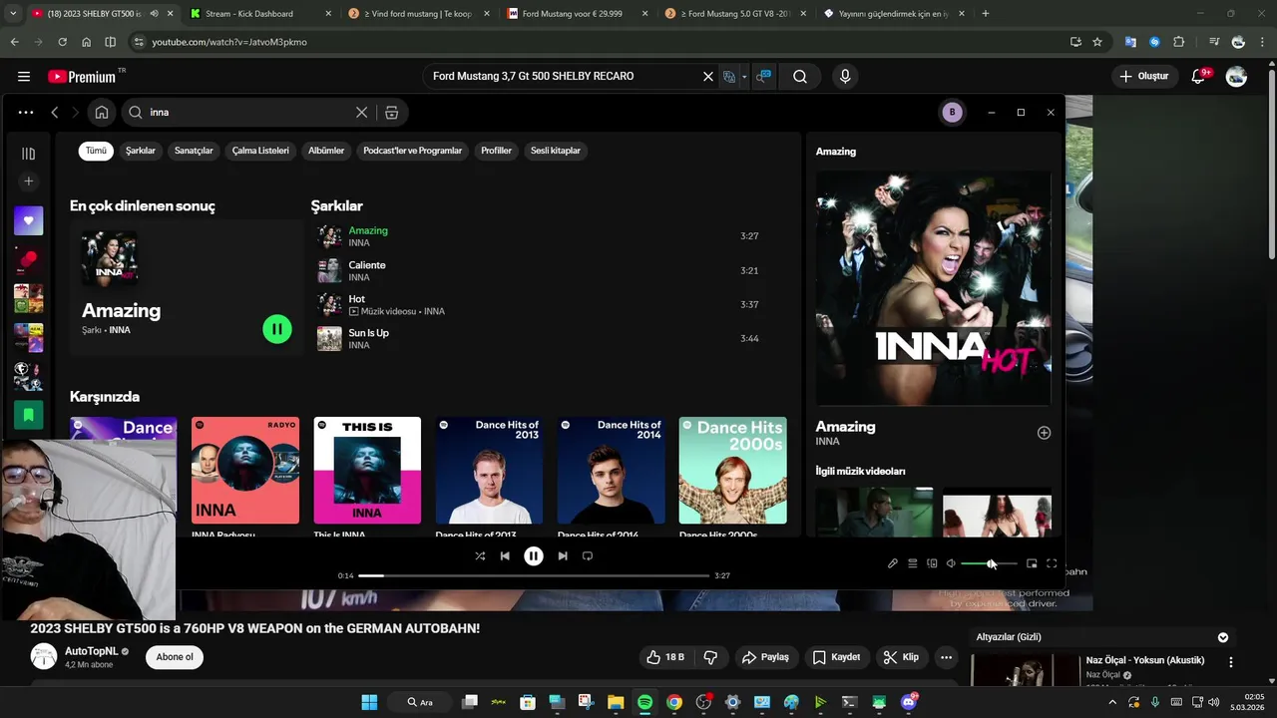This screenshot has width=1277, height=718.
Task: Expand Your Library in Spotify sidebar
Action: point(29,154)
